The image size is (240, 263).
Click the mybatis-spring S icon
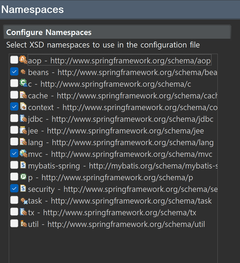coord(23,165)
